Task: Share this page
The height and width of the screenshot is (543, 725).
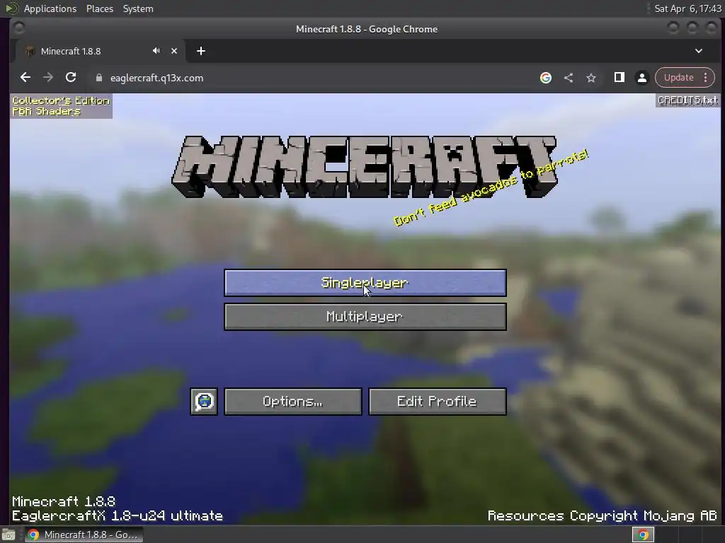Action: 569,78
